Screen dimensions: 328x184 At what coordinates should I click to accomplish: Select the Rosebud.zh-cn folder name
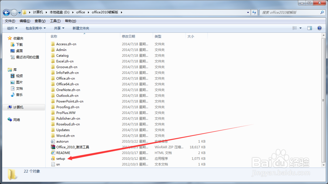(x=68, y=124)
